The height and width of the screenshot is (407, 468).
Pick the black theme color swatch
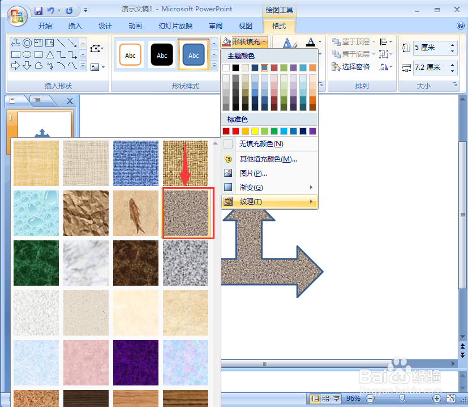(236, 67)
